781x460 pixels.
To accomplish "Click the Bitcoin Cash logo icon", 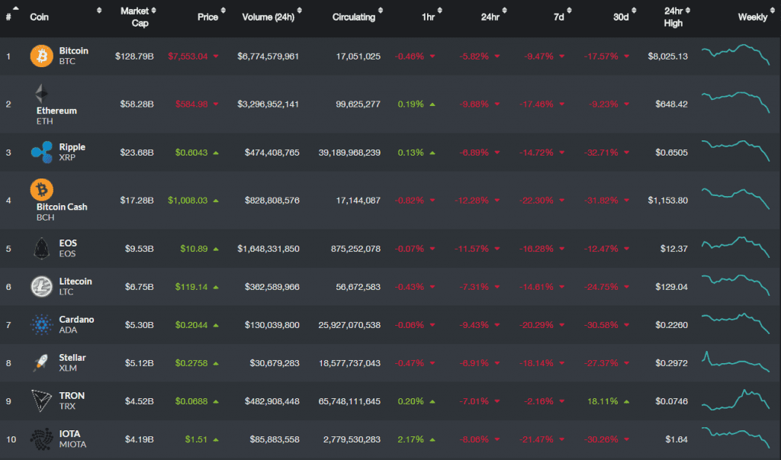I will [41, 189].
